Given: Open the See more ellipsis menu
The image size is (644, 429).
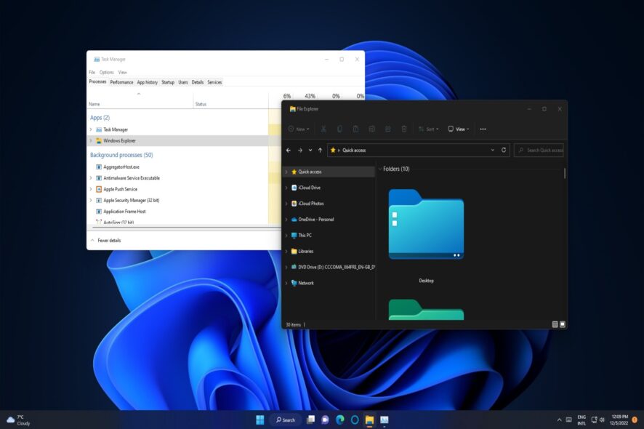Looking at the screenshot, I should pos(483,129).
